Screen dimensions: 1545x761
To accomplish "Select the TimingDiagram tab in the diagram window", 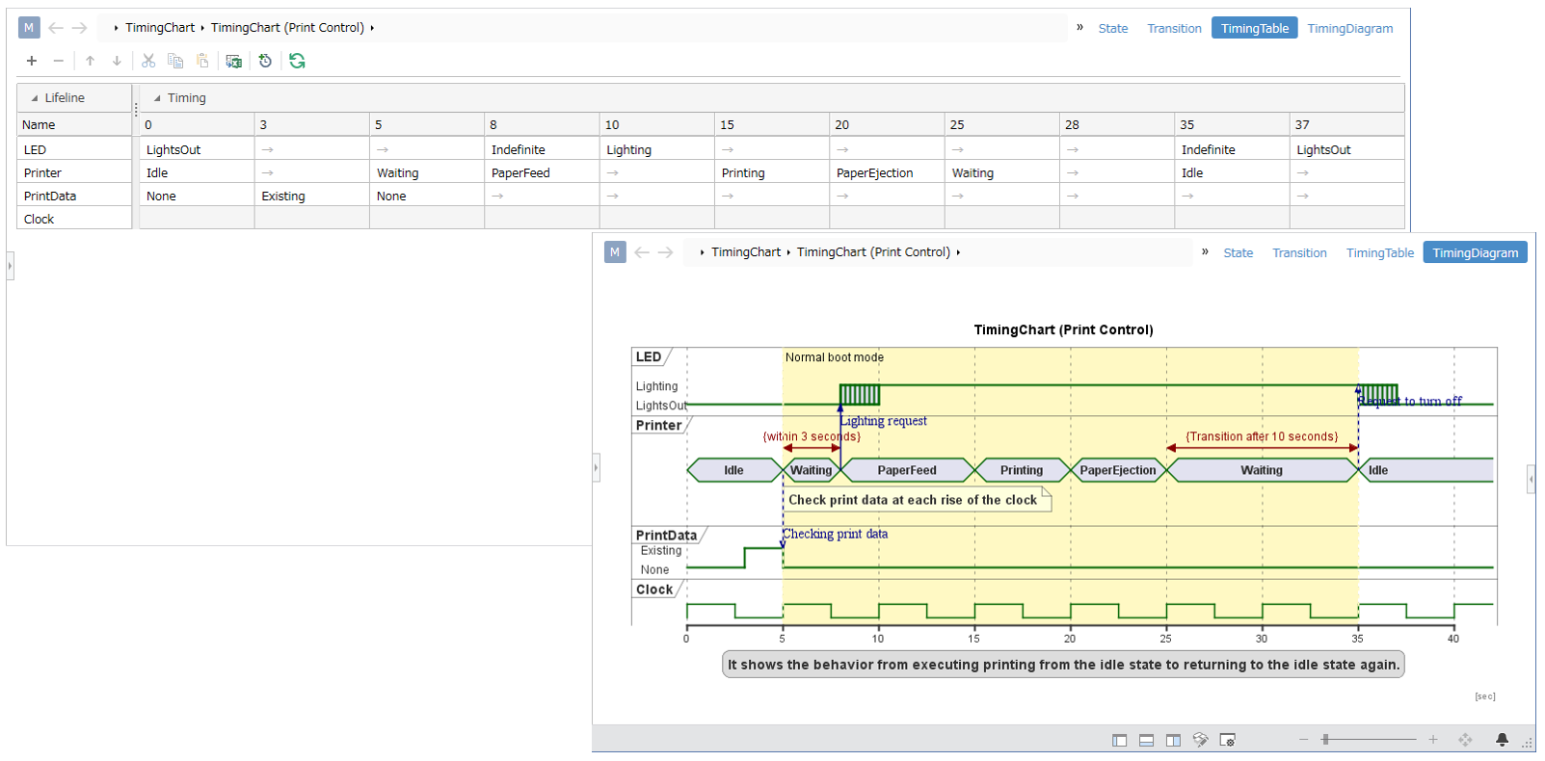I will pos(1476,253).
